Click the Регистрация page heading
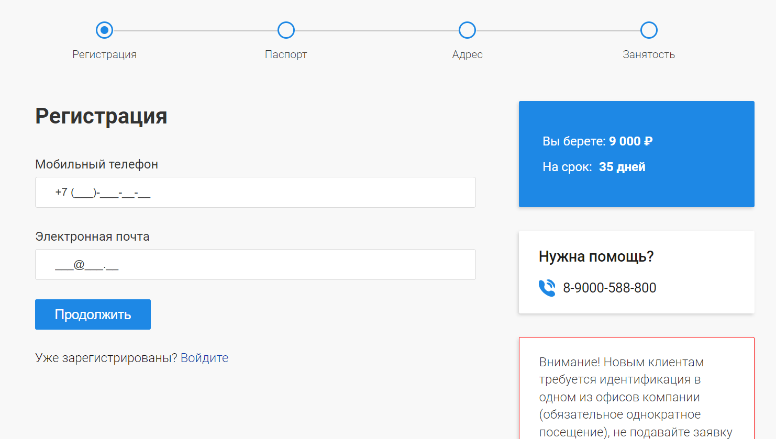776x439 pixels. [x=101, y=116]
